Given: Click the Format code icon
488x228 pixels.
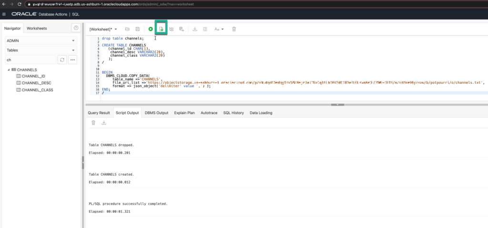Looking at the screenshot, I should (205, 29).
